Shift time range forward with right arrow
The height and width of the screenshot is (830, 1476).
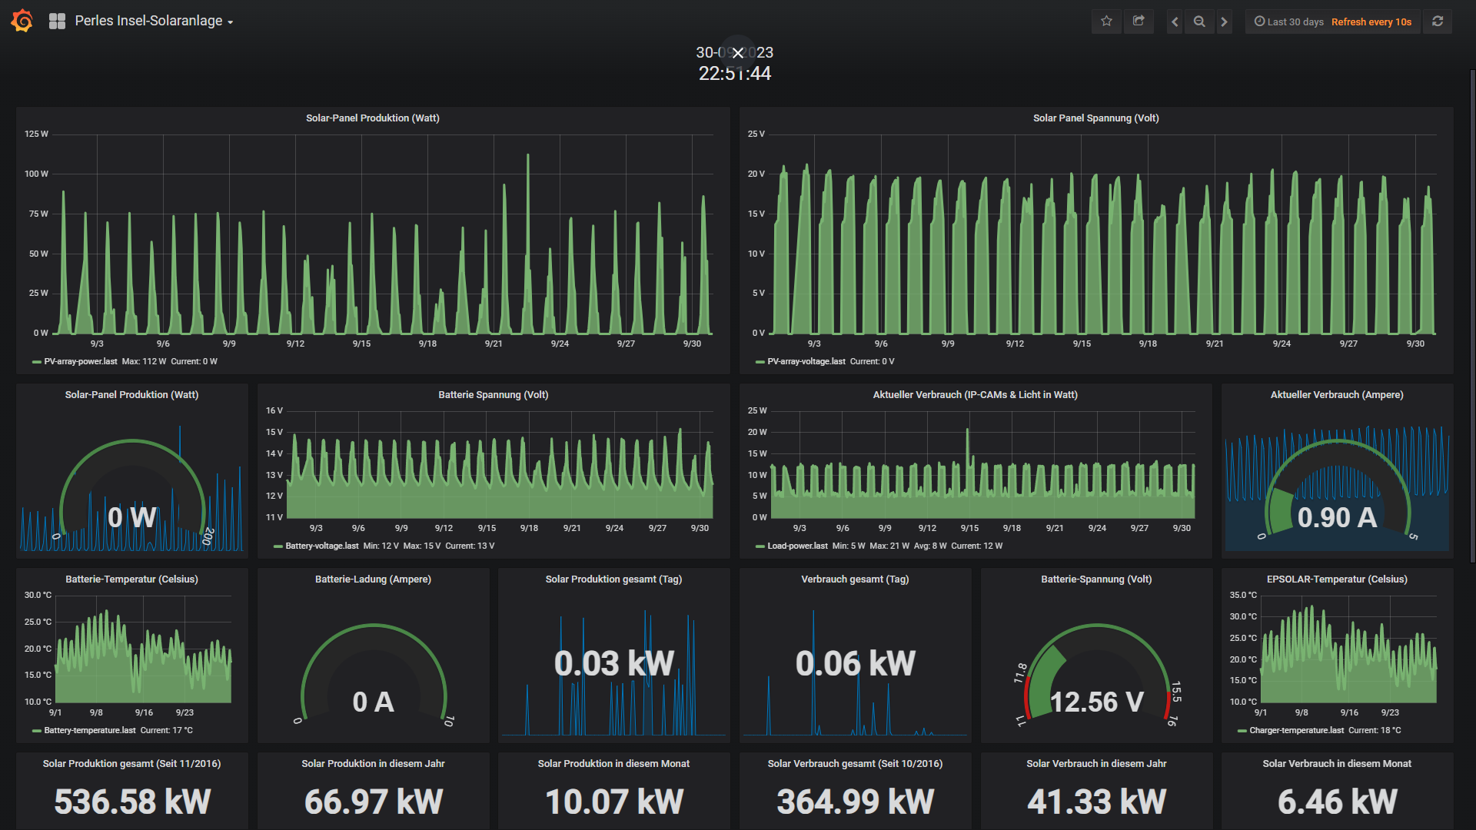[1225, 22]
